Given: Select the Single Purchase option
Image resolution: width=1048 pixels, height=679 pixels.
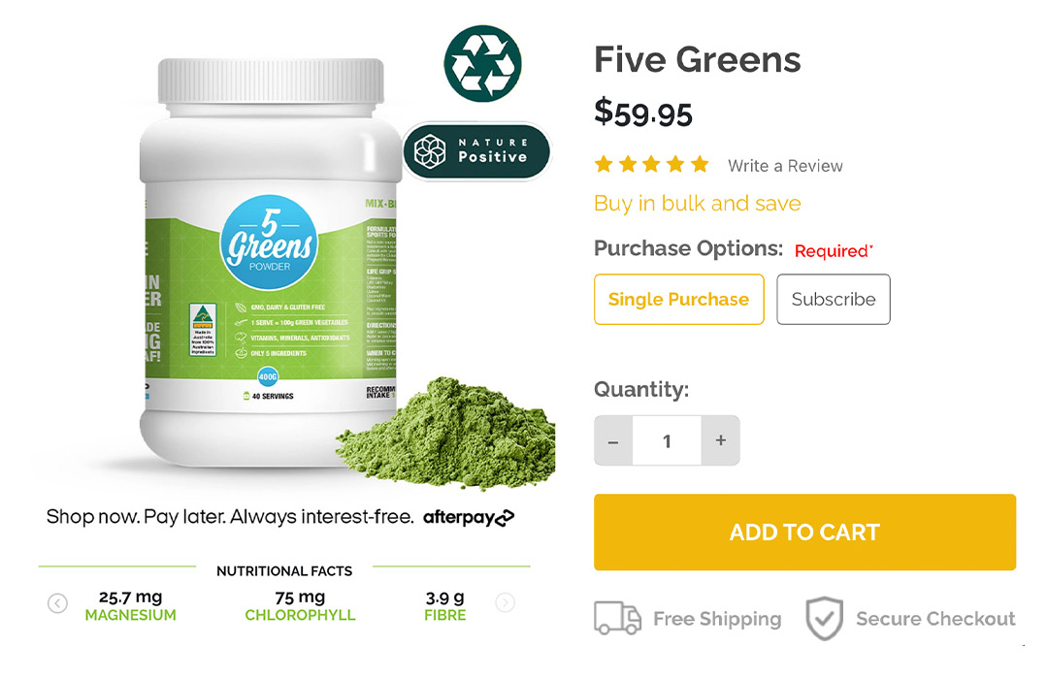Looking at the screenshot, I should [x=678, y=300].
